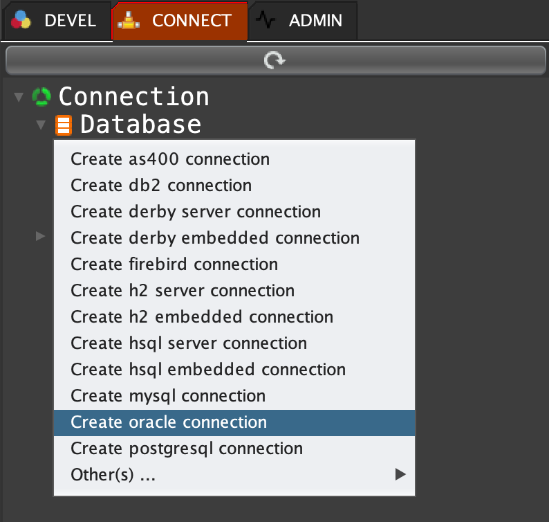549x522 pixels.
Task: Click Create mysql connection
Action: tap(168, 396)
